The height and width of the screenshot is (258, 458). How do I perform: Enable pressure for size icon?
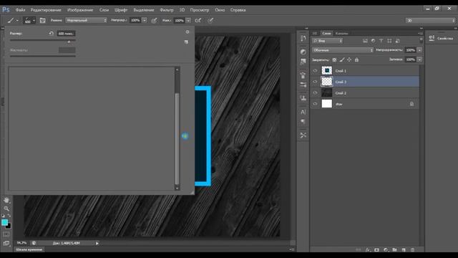210,21
